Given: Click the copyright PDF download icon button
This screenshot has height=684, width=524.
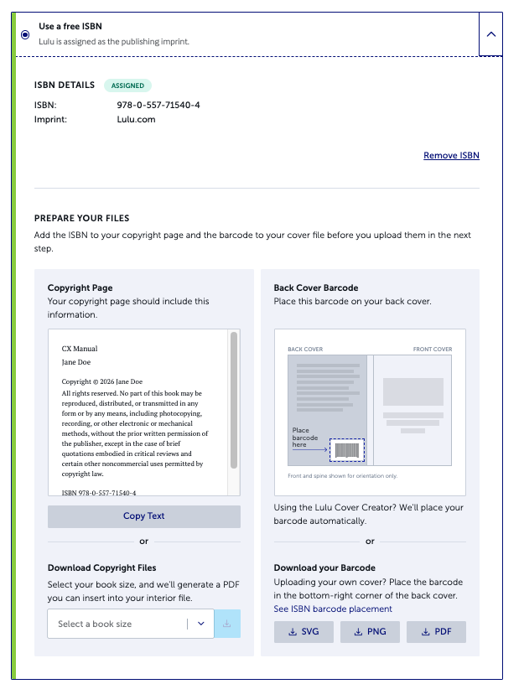Looking at the screenshot, I should [x=227, y=624].
